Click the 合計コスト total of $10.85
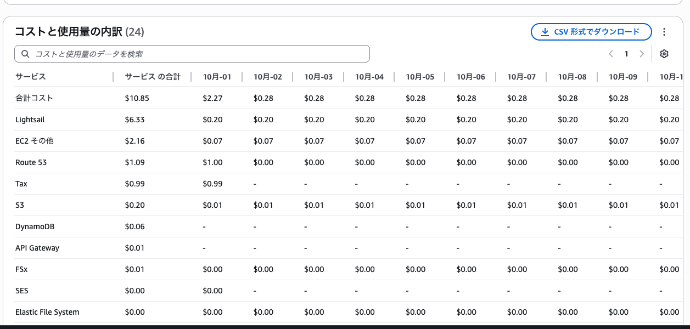 pyautogui.click(x=137, y=98)
